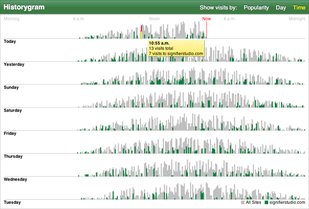Click the signifierstudio.com legend label
This screenshot has height=209, width=309.
(287, 202)
